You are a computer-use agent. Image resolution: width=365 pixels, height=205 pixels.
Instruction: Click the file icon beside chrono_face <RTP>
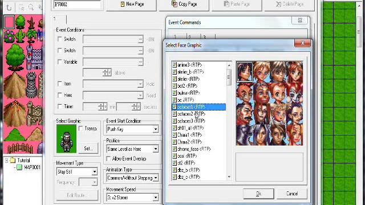pos(175,149)
